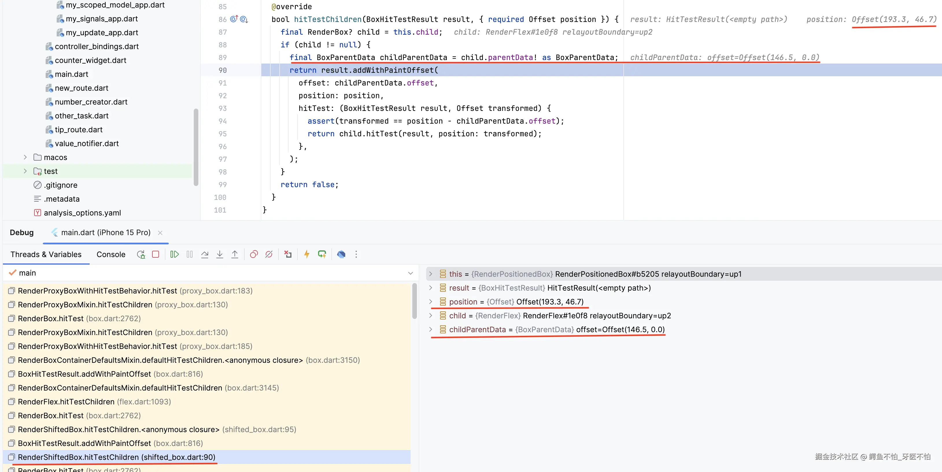Click the Step Over icon
Image resolution: width=942 pixels, height=472 pixels.
tap(204, 254)
